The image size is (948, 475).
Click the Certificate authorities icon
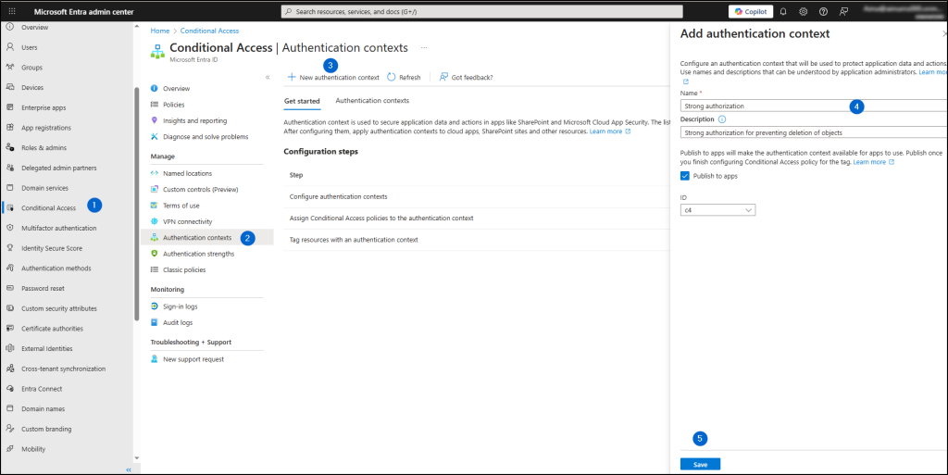9,328
